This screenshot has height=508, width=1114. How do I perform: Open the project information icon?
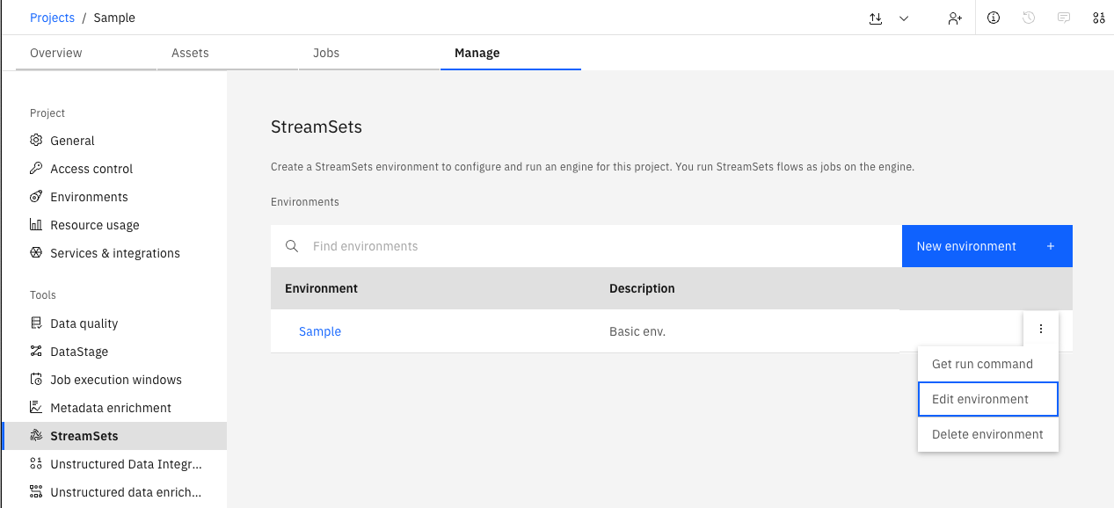[x=994, y=18]
